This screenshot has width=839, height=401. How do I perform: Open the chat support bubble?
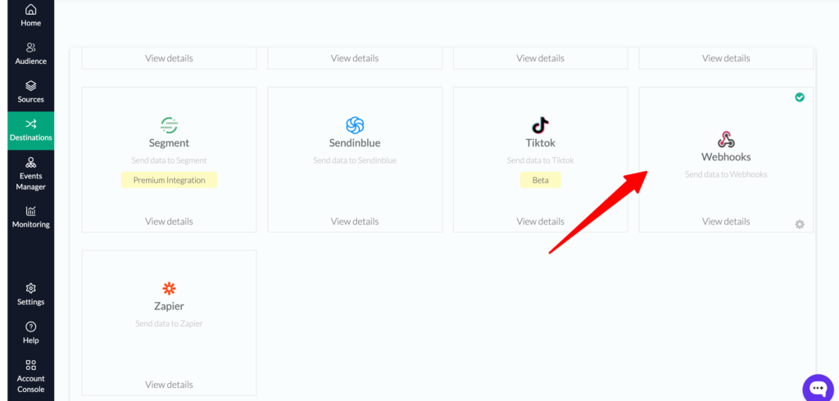[x=818, y=388]
